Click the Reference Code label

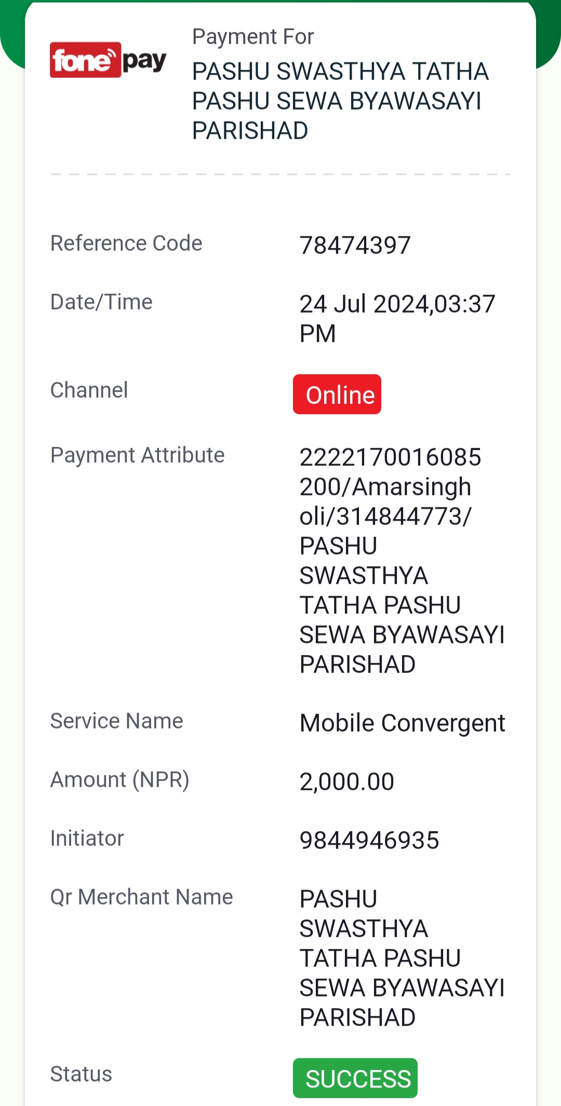[126, 243]
